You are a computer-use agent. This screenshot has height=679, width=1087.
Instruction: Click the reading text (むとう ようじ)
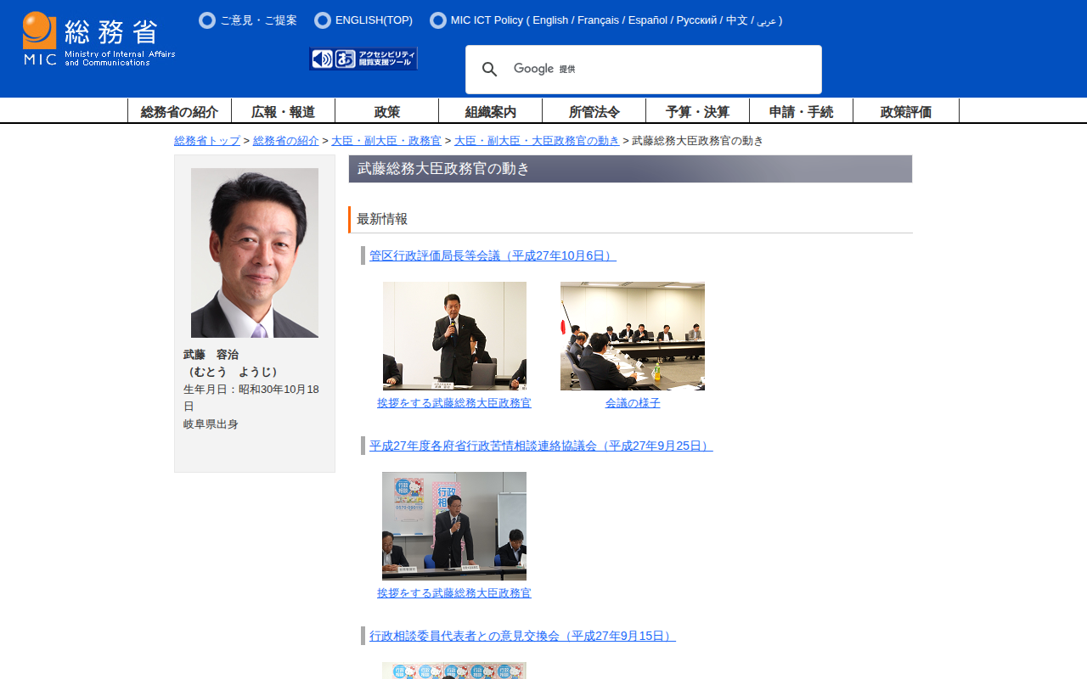click(x=234, y=372)
